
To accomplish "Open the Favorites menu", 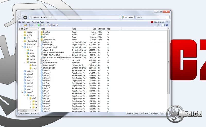I will [35, 22].
